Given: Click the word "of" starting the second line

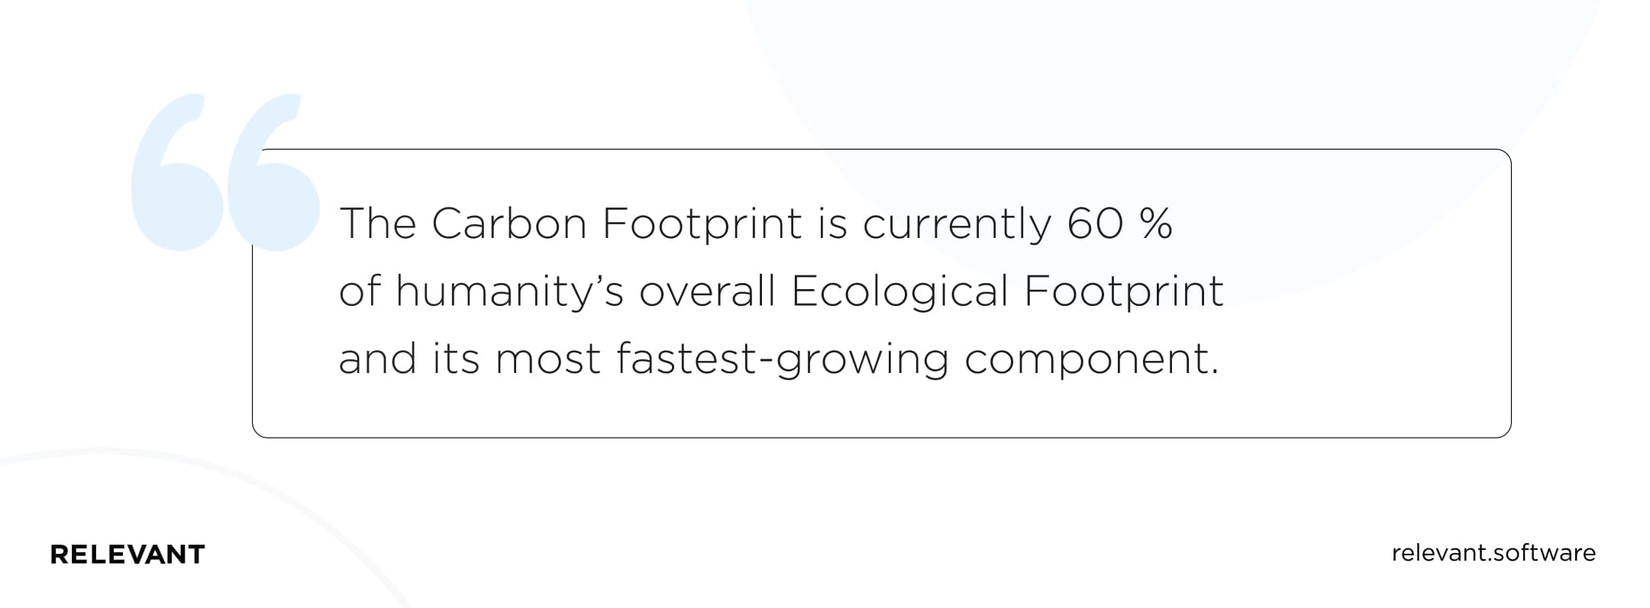Looking at the screenshot, I should coord(360,291).
